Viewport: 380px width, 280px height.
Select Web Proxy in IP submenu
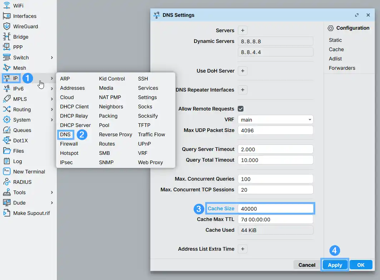[x=150, y=162]
